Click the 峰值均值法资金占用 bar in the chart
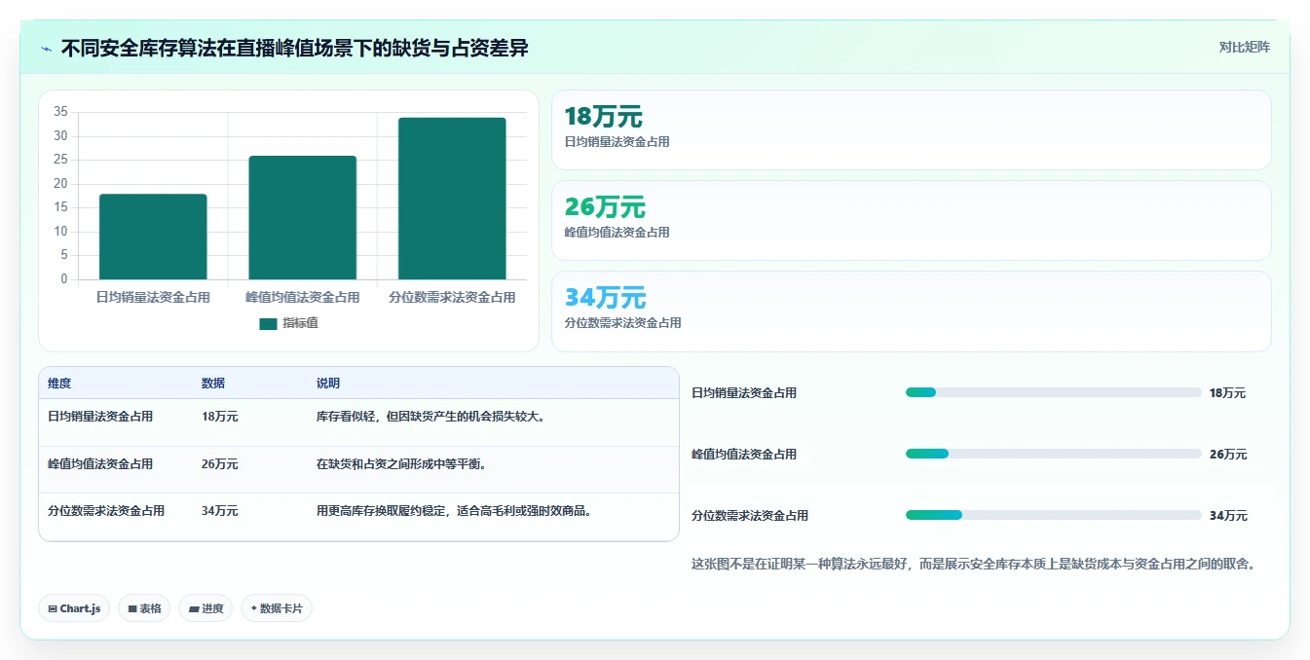1310x660 pixels. click(x=302, y=218)
